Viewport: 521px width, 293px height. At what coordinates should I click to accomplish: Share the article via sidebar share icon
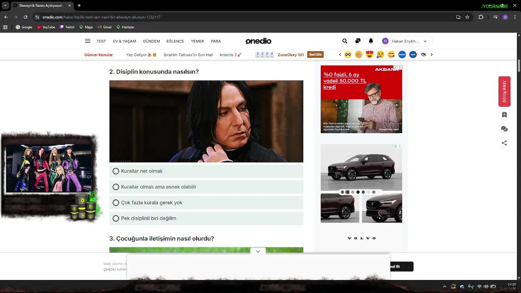[504, 143]
